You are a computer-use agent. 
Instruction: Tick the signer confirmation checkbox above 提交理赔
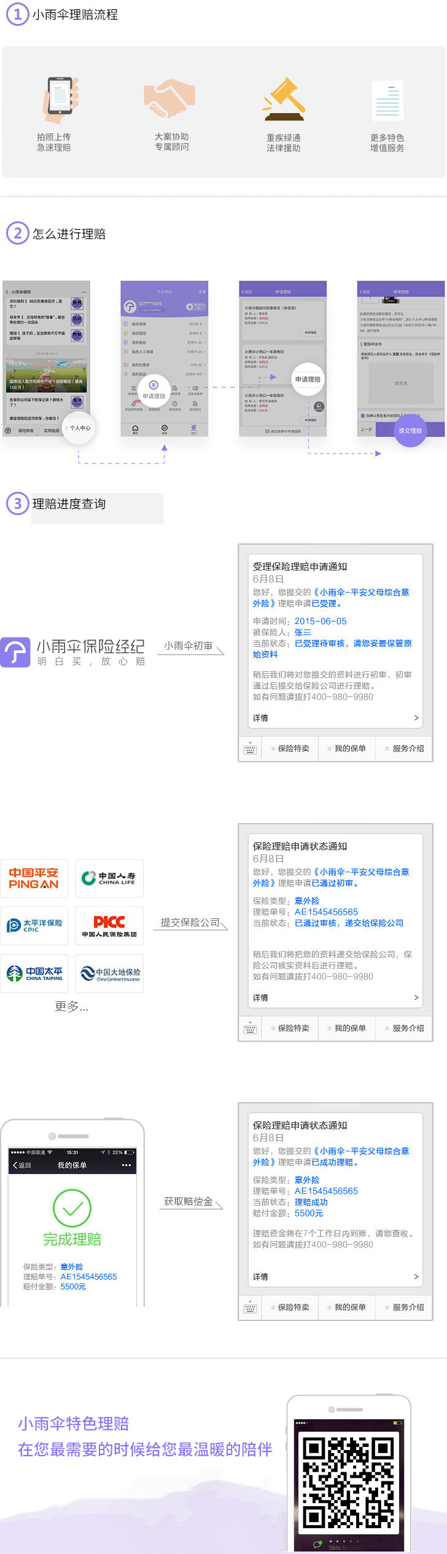[363, 416]
